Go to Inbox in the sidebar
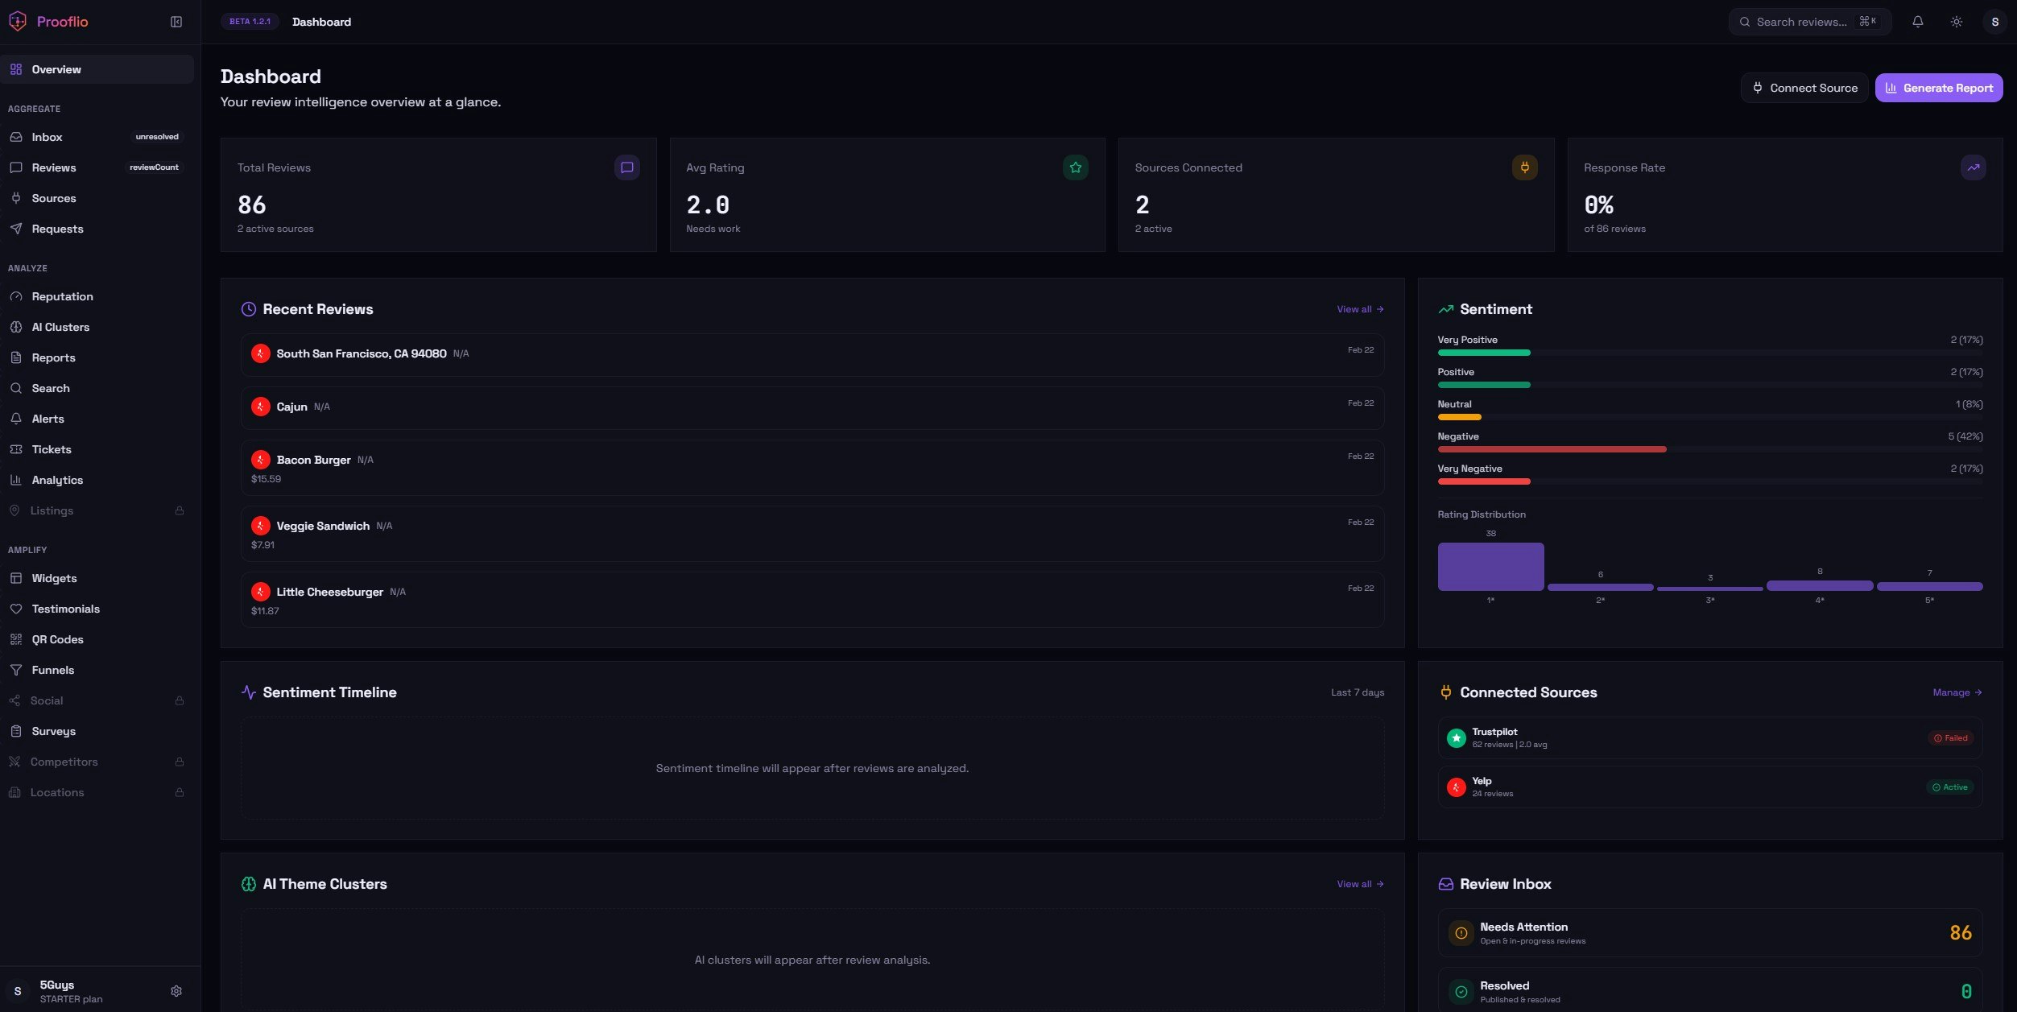This screenshot has height=1012, width=2017. click(47, 137)
